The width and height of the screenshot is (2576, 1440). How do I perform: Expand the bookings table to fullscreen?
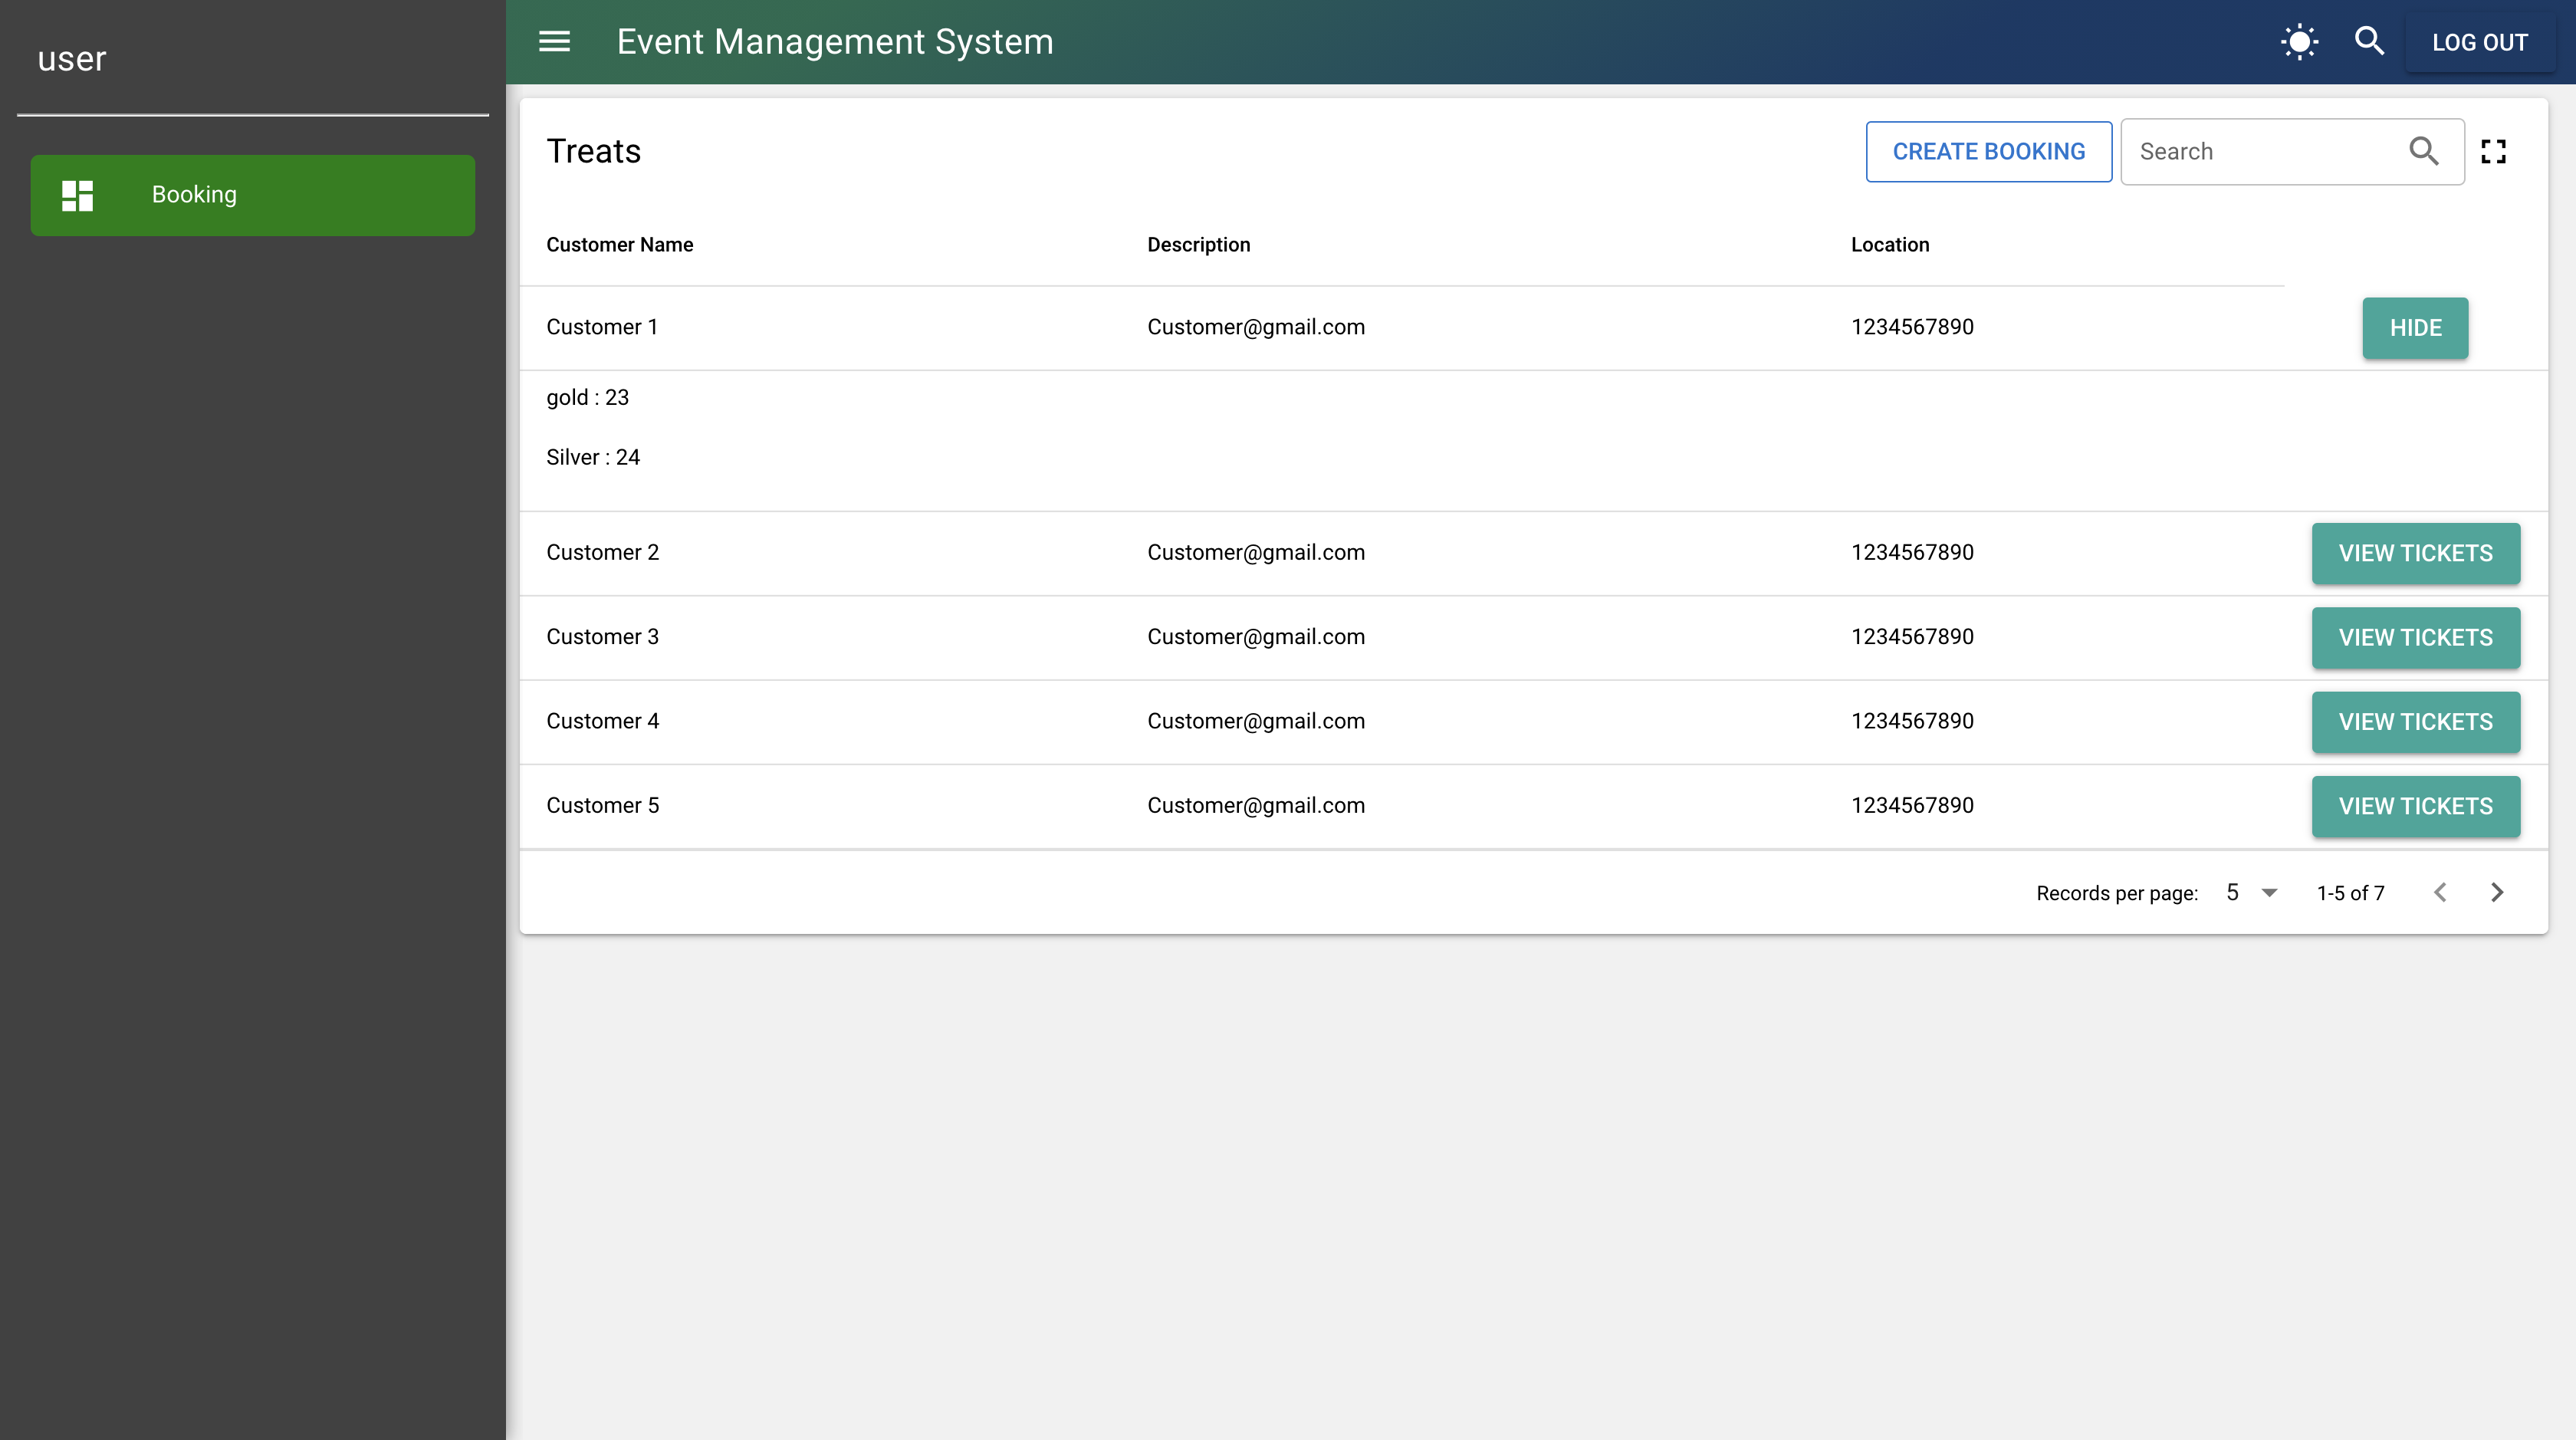[x=2494, y=151]
